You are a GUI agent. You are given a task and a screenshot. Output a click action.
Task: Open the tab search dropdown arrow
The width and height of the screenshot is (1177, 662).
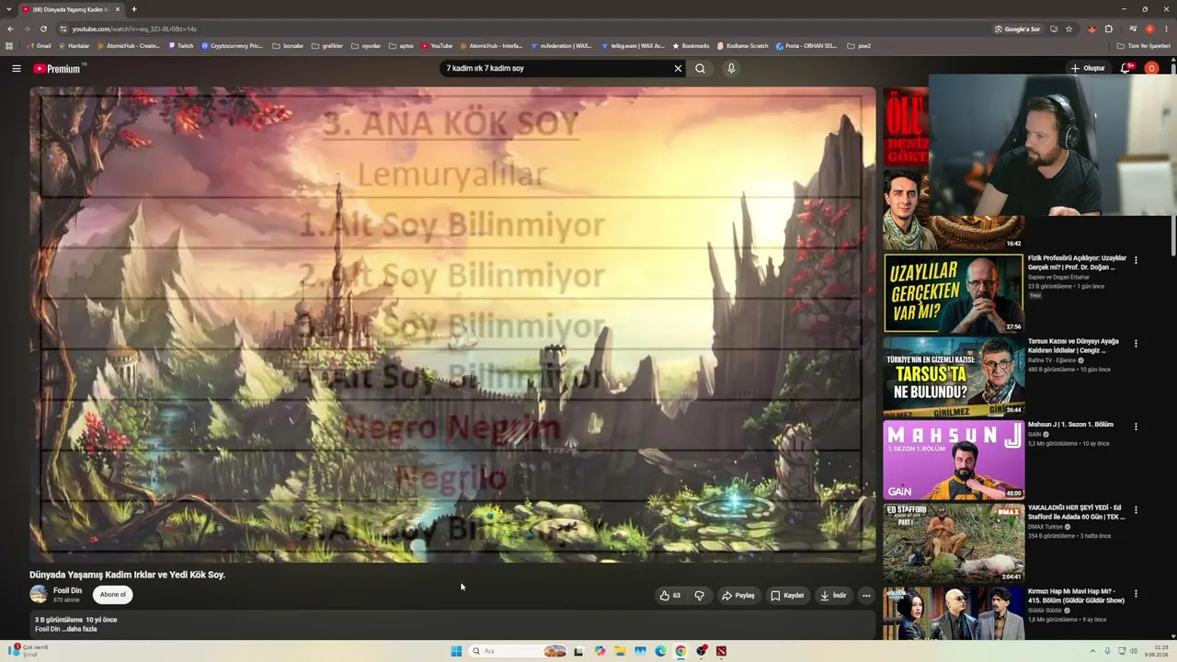point(8,9)
